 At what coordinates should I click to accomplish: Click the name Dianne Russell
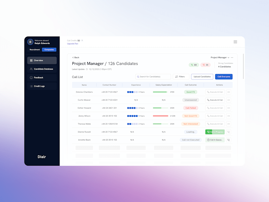click(x=84, y=132)
